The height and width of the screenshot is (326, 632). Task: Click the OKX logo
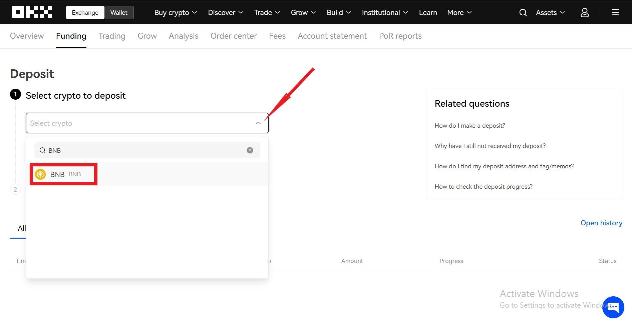point(32,12)
